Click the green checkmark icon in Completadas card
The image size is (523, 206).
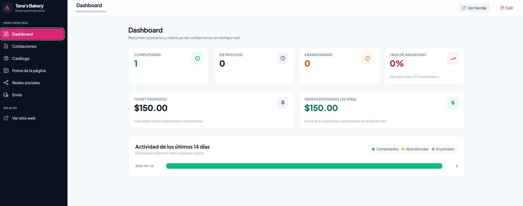(197, 58)
